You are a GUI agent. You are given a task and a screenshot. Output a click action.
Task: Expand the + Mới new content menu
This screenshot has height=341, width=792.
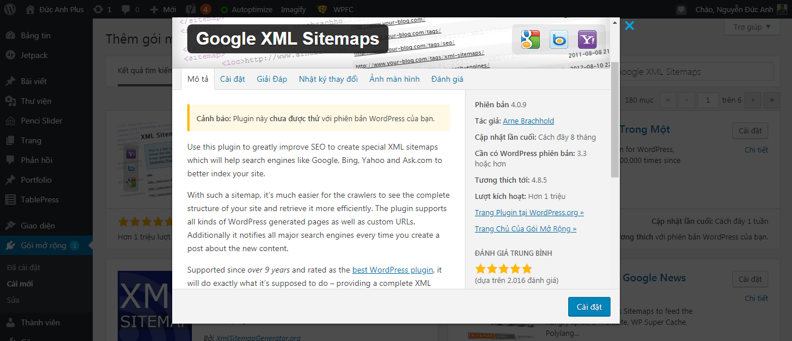[x=163, y=9]
